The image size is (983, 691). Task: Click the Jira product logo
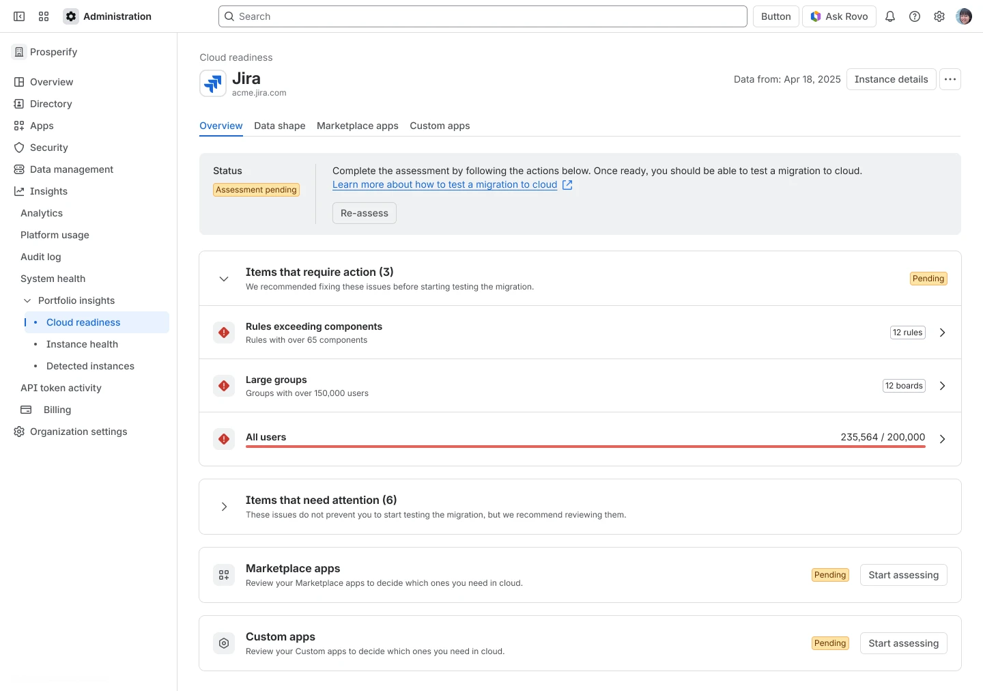[213, 83]
